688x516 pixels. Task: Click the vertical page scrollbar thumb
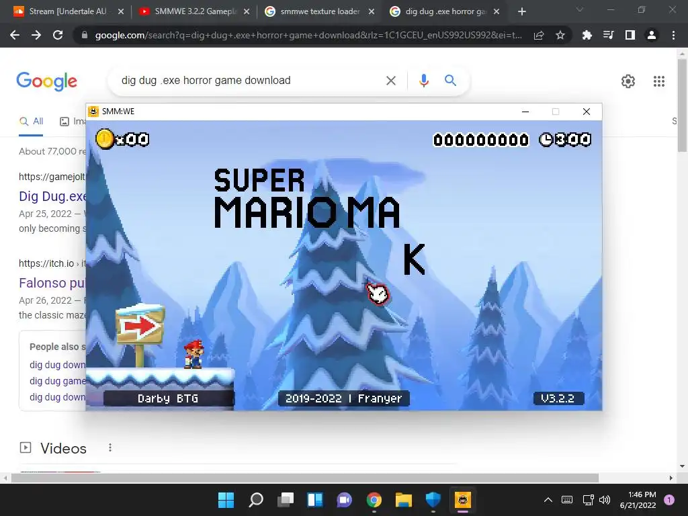click(683, 105)
